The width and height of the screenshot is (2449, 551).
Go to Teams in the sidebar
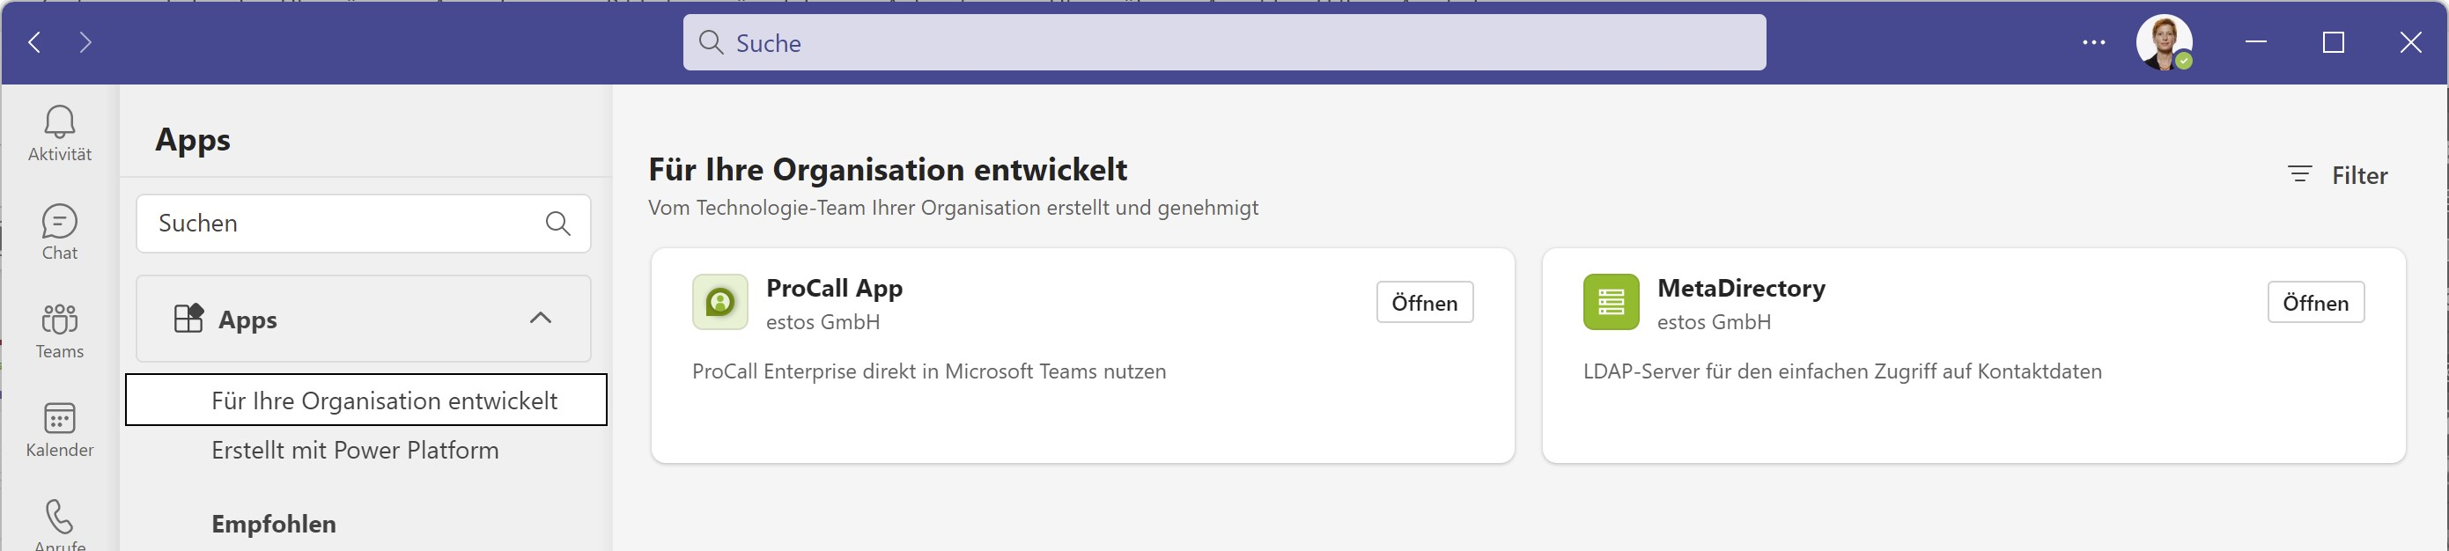(x=59, y=321)
